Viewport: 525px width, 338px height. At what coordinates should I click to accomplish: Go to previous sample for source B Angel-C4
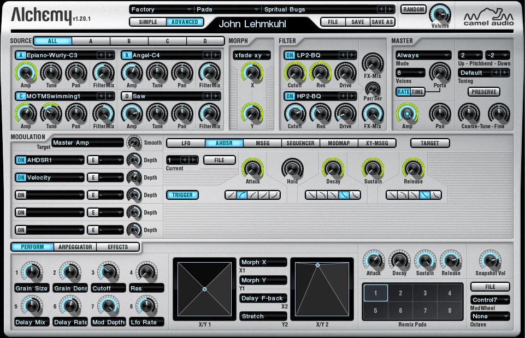pos(207,55)
